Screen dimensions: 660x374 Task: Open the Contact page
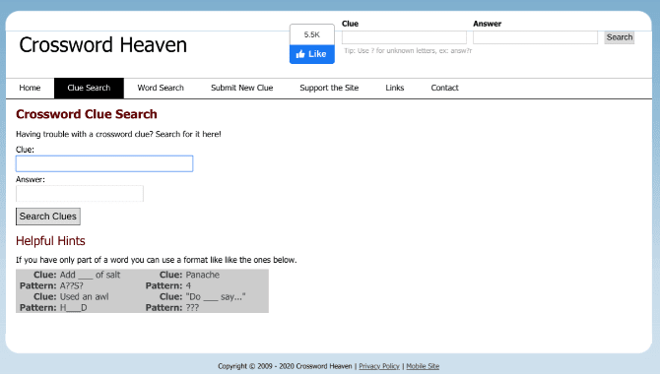tap(444, 88)
